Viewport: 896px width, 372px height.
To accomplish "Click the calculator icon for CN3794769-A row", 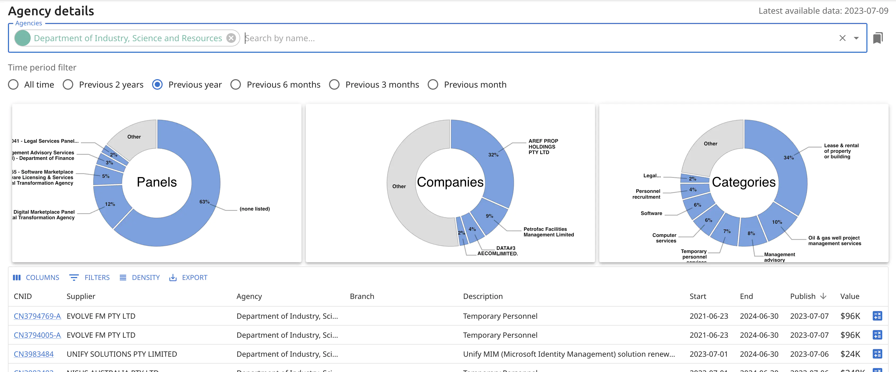I will [877, 316].
